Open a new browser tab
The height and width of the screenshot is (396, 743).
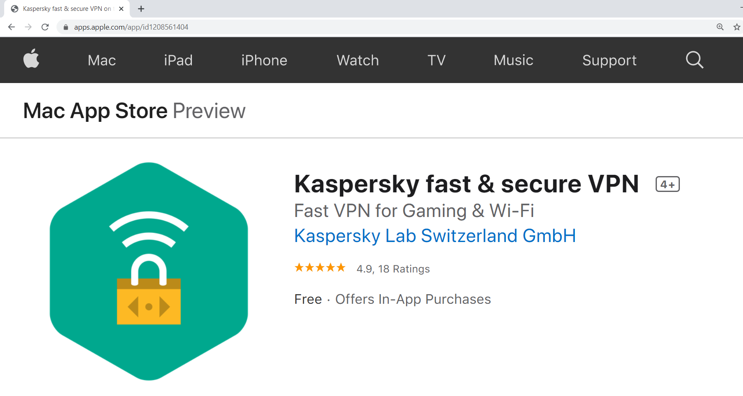tap(141, 9)
